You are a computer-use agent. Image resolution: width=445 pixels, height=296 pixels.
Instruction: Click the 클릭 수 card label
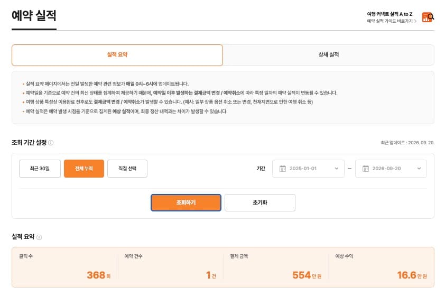[x=26, y=256]
